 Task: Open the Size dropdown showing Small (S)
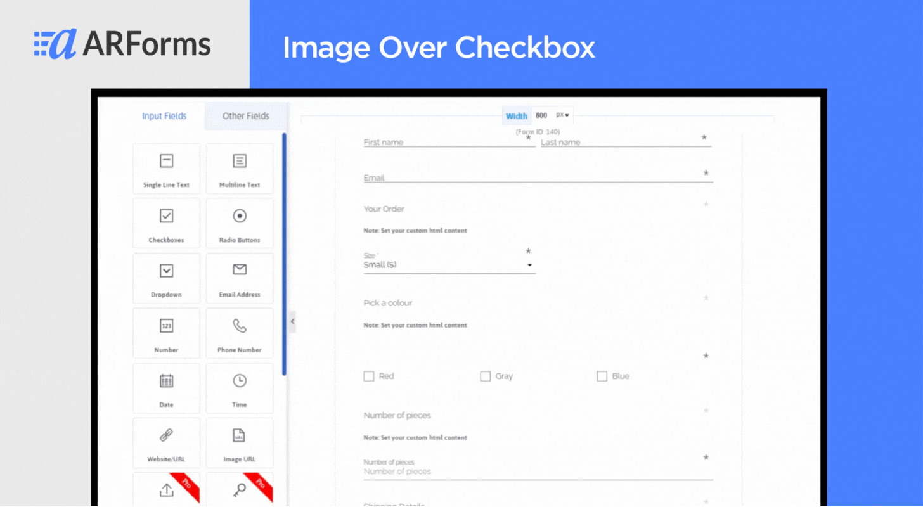[x=449, y=265]
